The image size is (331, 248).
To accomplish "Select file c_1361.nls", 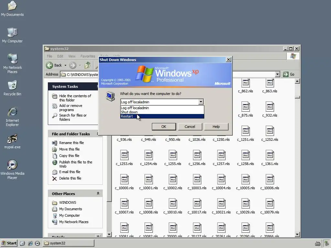I will [x=270, y=158].
